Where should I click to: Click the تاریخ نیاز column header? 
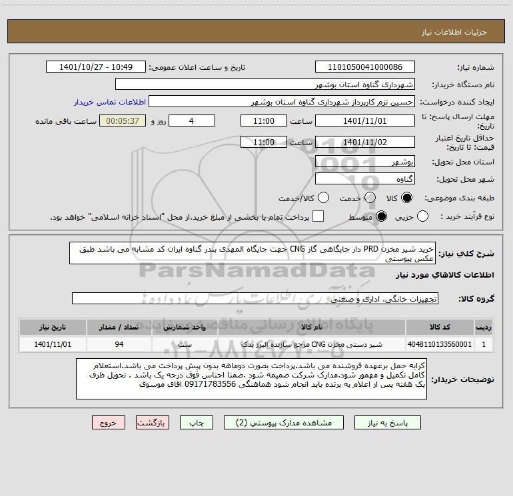tap(53, 327)
